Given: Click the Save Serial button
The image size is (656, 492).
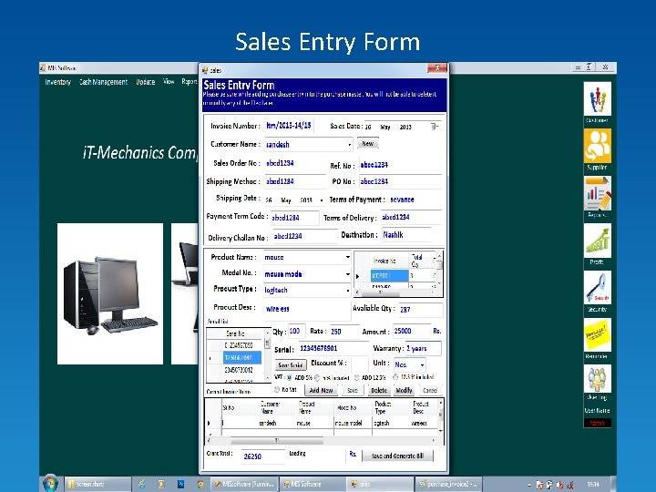Looking at the screenshot, I should point(291,364).
